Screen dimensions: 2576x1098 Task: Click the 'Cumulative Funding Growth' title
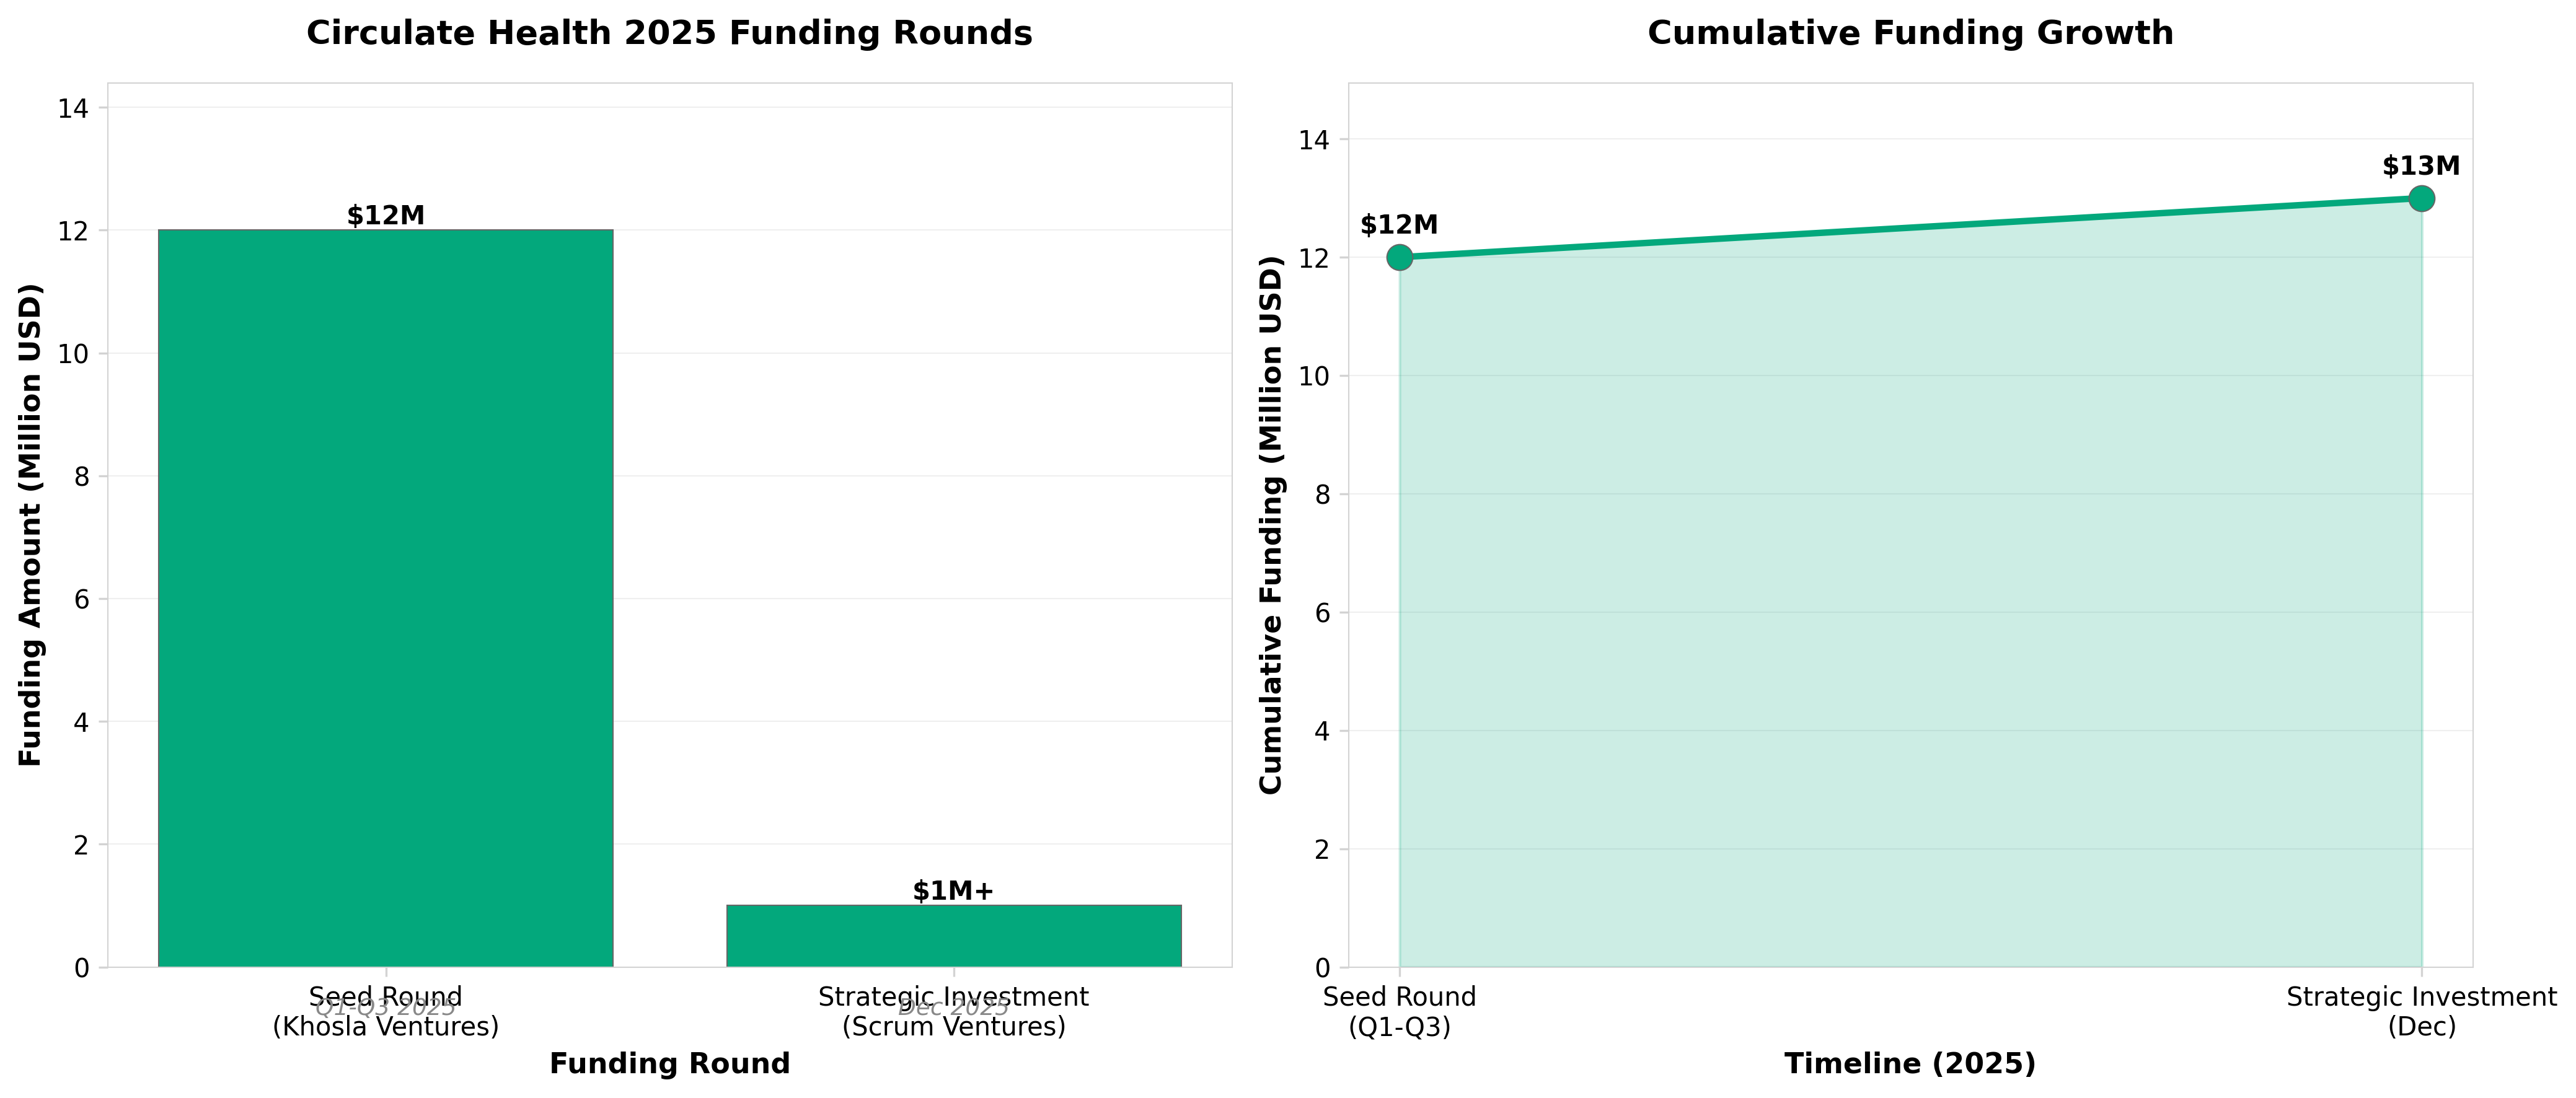pos(1910,33)
